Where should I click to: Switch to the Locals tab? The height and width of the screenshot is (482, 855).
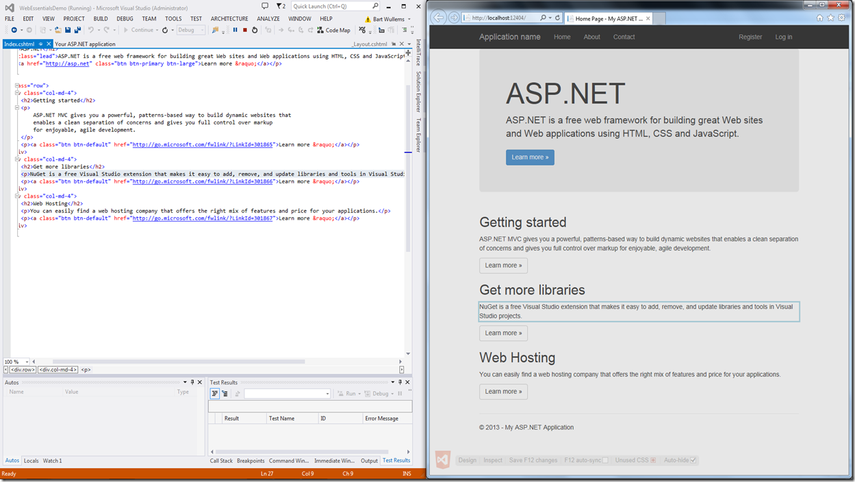click(x=31, y=461)
